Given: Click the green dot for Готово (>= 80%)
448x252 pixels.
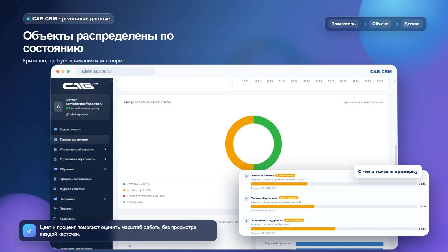Looking at the screenshot, I should [x=124, y=184].
